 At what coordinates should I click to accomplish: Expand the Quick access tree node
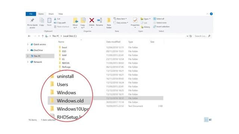(28, 44)
